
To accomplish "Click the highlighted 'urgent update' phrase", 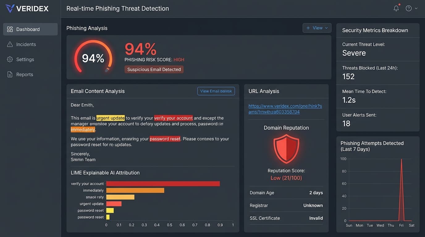I will [111, 118].
